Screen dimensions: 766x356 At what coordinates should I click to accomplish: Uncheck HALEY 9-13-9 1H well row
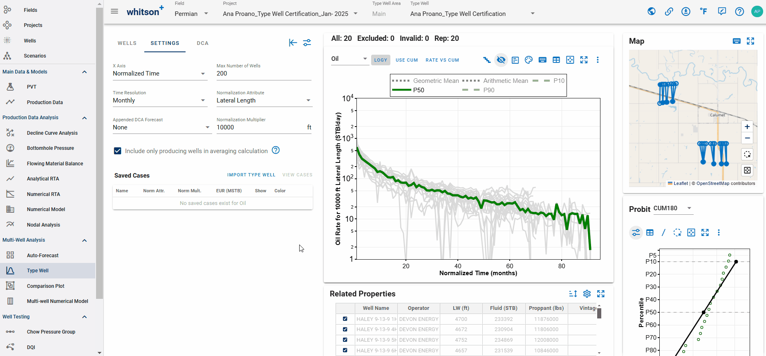(345, 319)
